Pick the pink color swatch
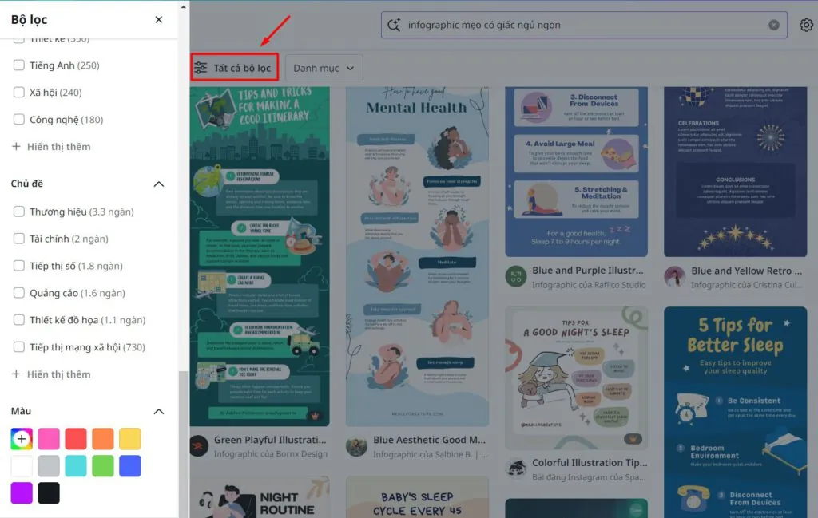 point(49,439)
